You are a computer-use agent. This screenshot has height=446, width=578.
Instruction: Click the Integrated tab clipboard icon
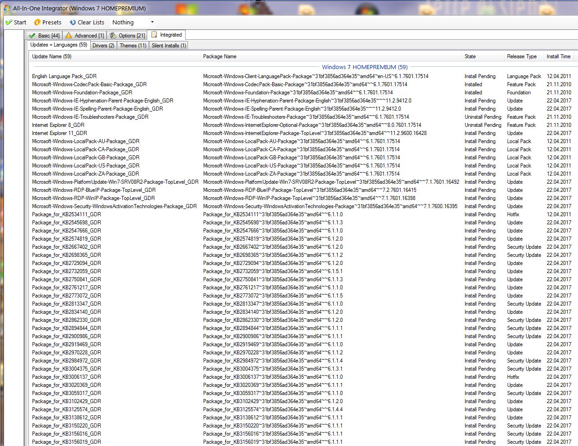click(x=154, y=34)
